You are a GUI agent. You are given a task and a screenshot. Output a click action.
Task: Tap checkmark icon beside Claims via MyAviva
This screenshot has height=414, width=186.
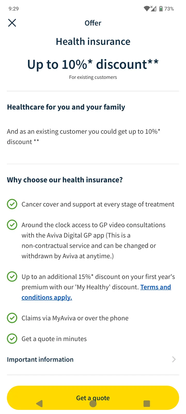pyautogui.click(x=12, y=318)
